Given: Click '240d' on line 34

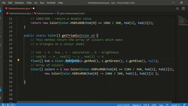Looking at the screenshot, I should (x=109, y=74).
